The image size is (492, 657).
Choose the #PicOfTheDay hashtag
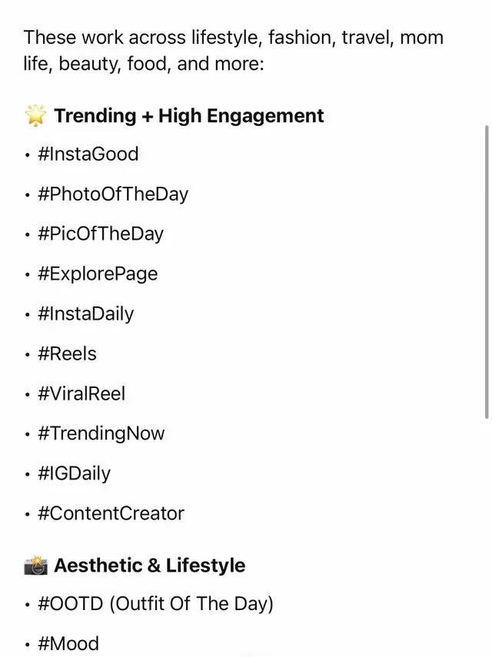[101, 234]
